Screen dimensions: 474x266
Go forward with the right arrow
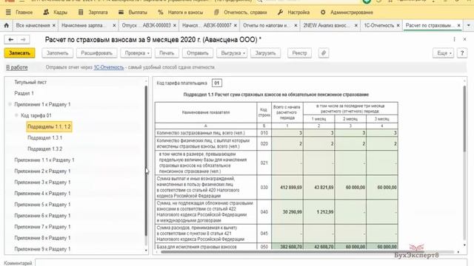coord(23,39)
